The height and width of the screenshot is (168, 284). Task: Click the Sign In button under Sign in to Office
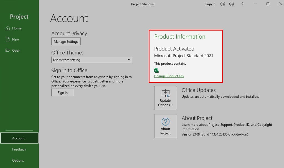tap(63, 92)
